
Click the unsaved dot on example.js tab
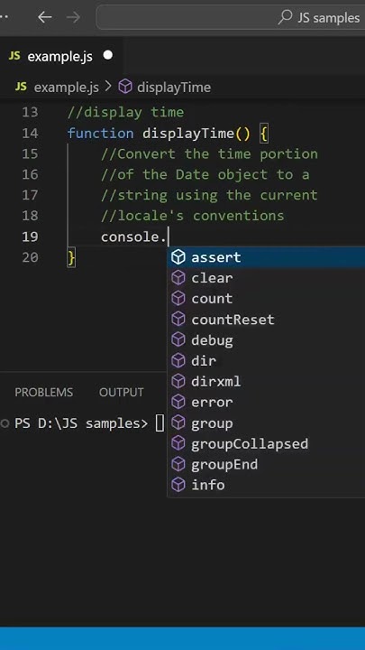(108, 55)
